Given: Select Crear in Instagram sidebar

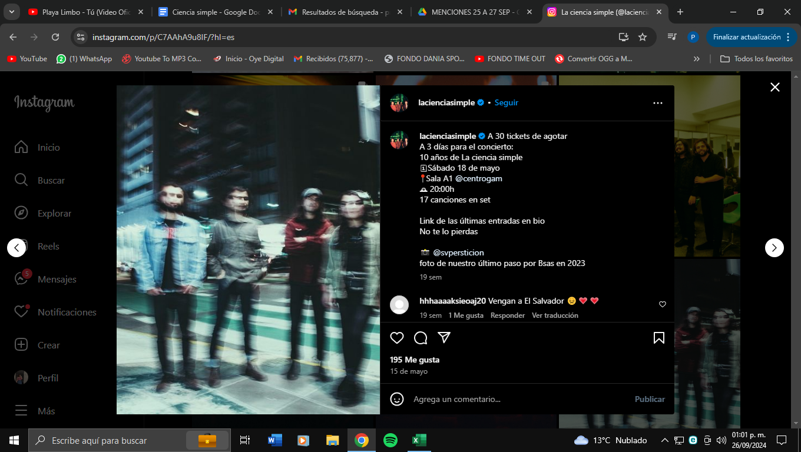Looking at the screenshot, I should [38, 345].
